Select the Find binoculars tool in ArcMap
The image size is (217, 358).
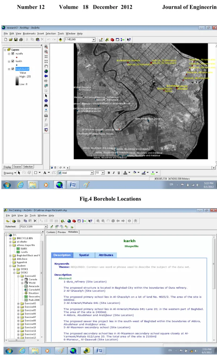tap(46, 105)
